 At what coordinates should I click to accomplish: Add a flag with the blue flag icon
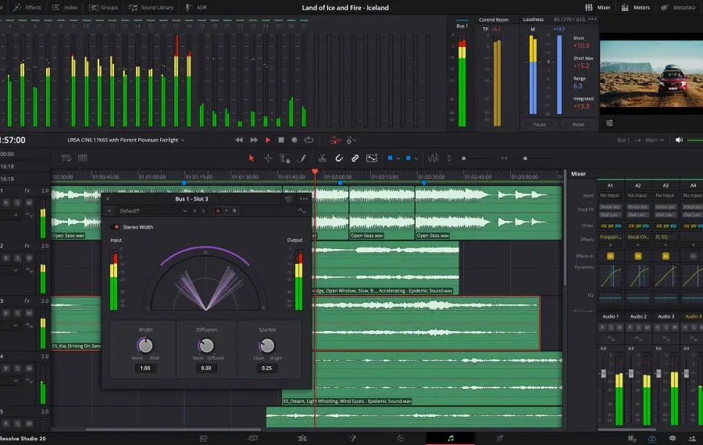pyautogui.click(x=390, y=158)
